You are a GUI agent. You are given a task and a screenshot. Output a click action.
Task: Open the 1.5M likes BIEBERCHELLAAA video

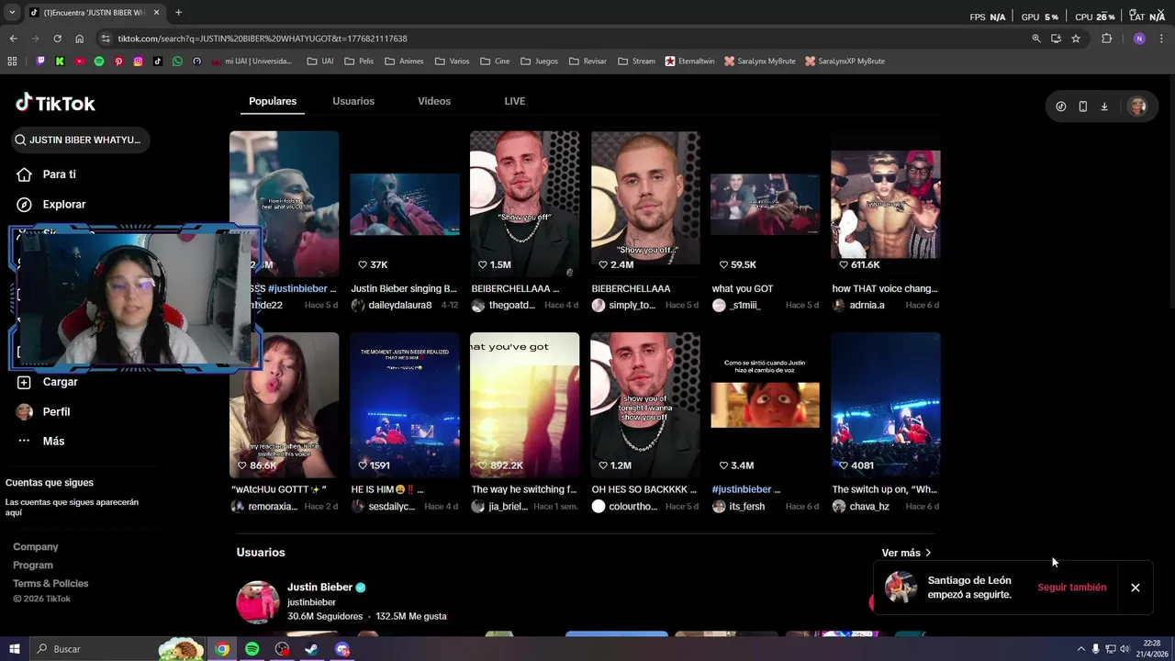pos(524,204)
